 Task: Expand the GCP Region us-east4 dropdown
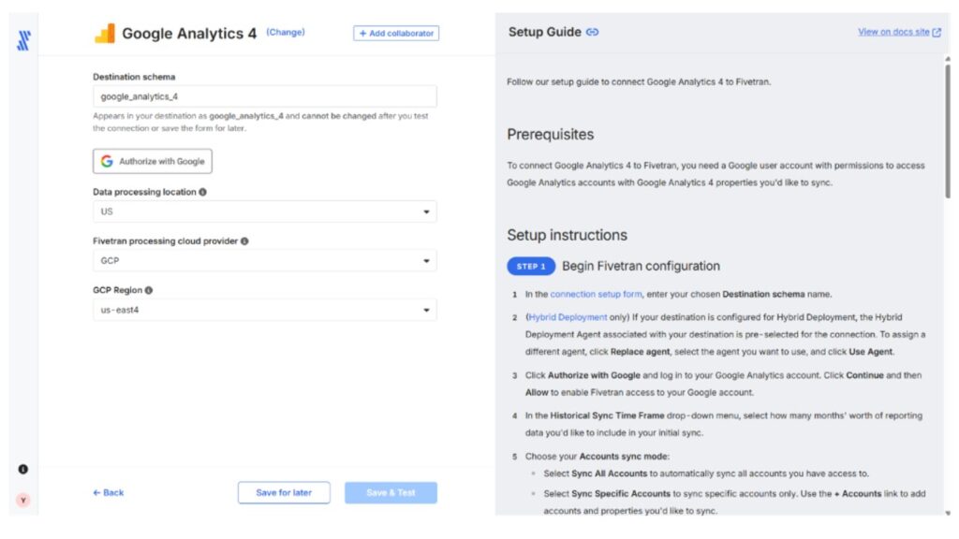(265, 310)
